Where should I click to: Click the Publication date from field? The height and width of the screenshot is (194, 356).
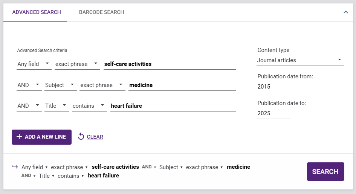(273, 87)
